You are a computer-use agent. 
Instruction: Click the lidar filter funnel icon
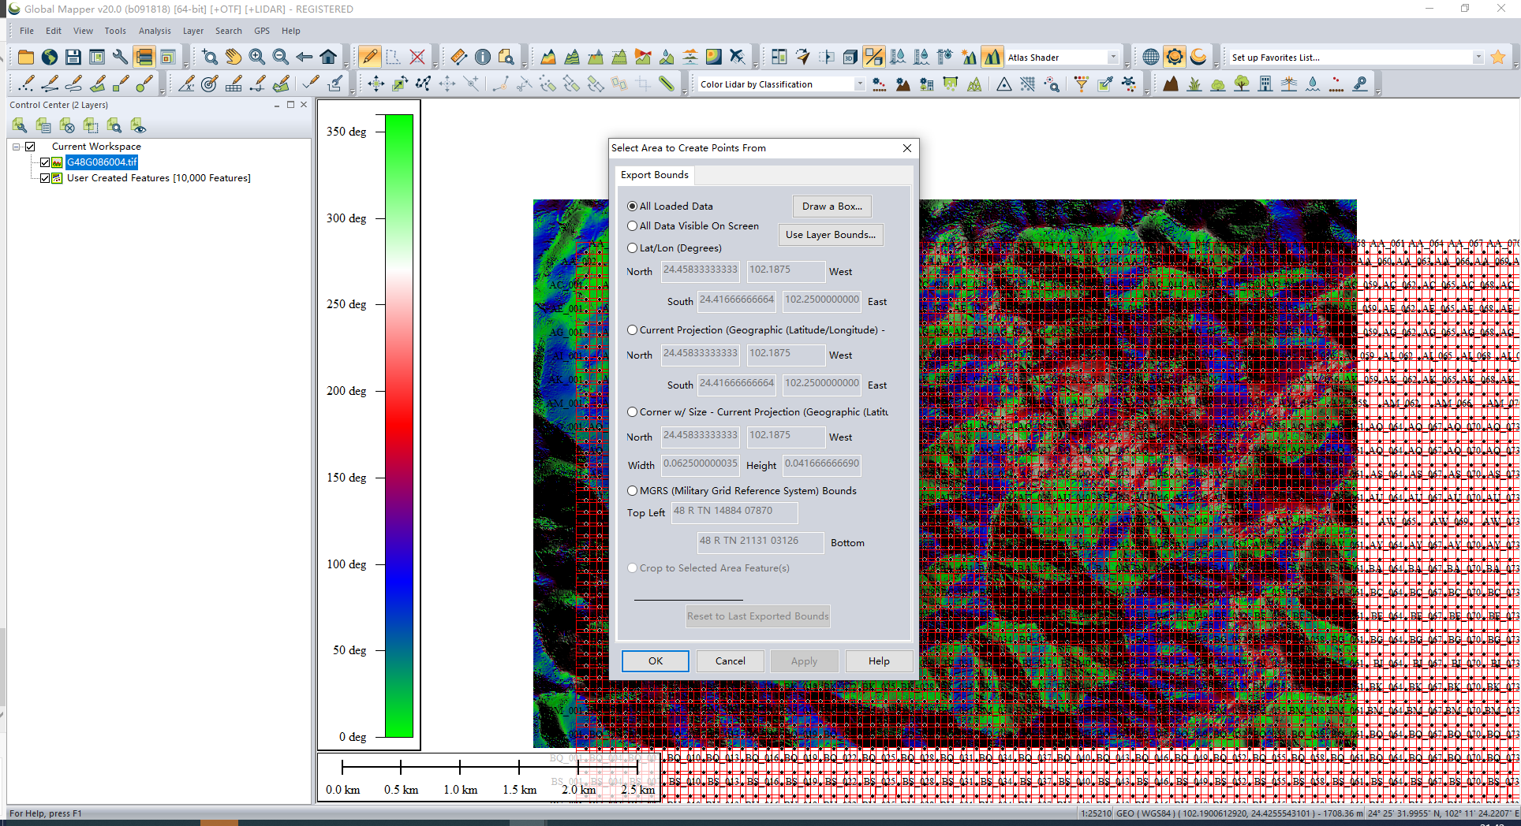point(1081,84)
